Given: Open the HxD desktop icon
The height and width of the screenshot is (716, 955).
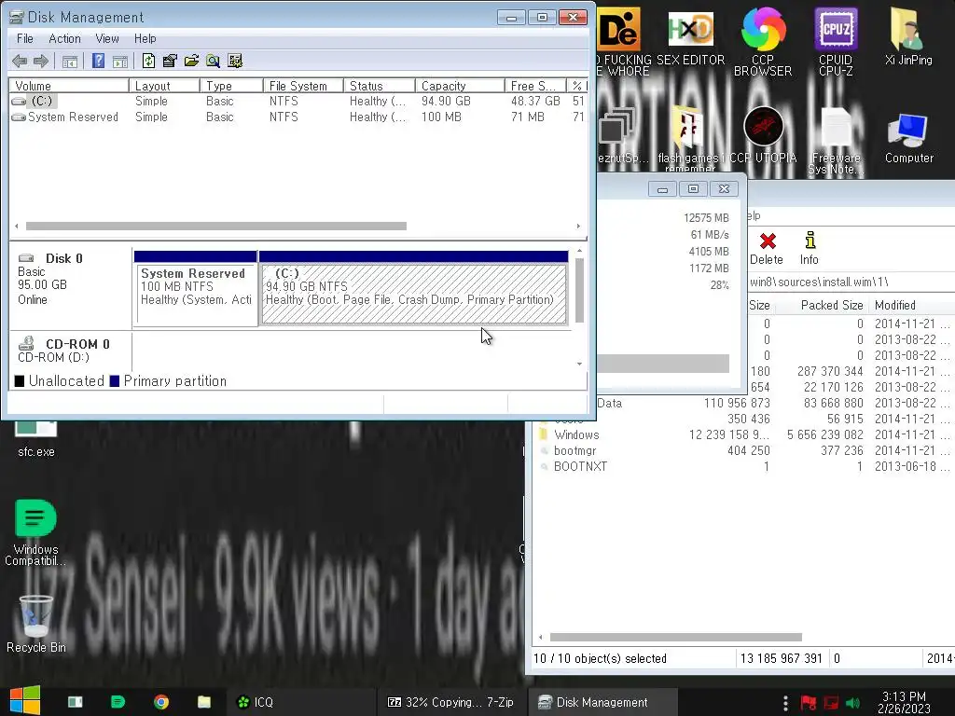Looking at the screenshot, I should [690, 37].
